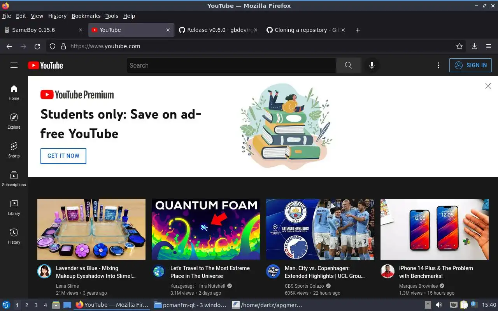The image size is (498, 311).
Task: Open the iPhone 14 Plus video thumbnail
Action: point(435,229)
